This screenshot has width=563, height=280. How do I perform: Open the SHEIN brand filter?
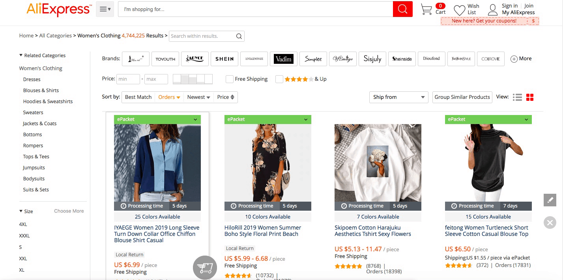click(x=224, y=59)
